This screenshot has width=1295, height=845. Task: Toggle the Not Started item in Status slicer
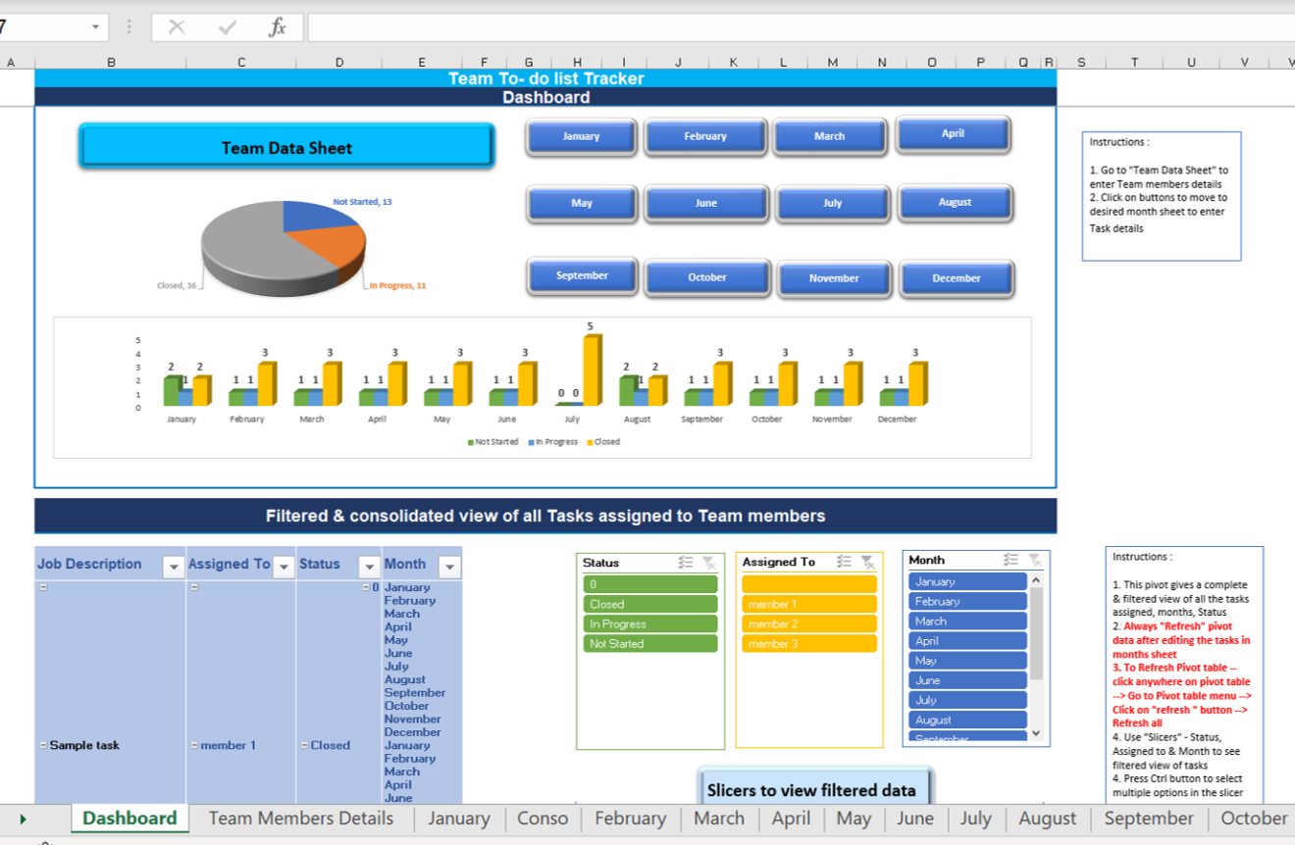[x=650, y=644]
